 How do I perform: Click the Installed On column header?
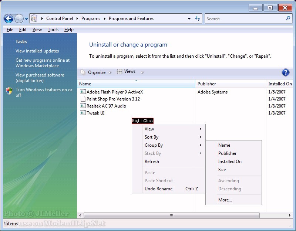[280, 84]
